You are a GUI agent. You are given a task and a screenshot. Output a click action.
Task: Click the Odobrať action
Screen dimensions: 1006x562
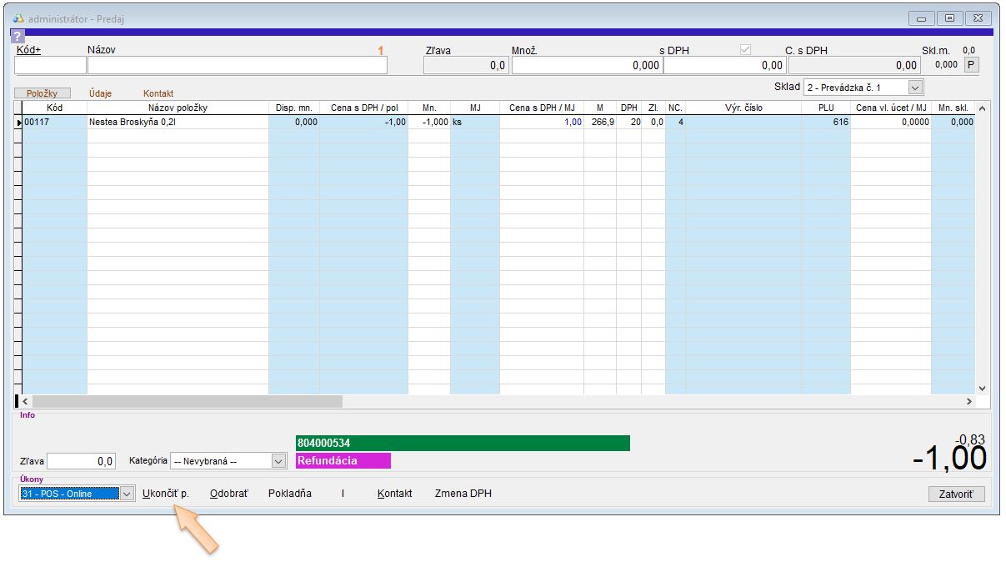[x=228, y=494]
